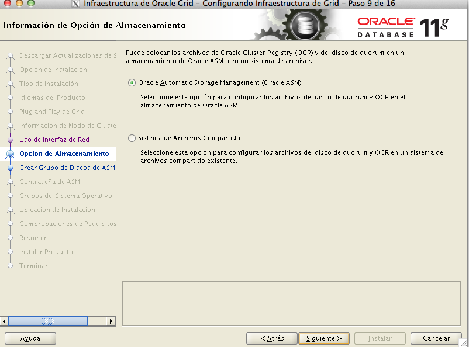Select Sistema de Archivos Compartido option

(132, 138)
